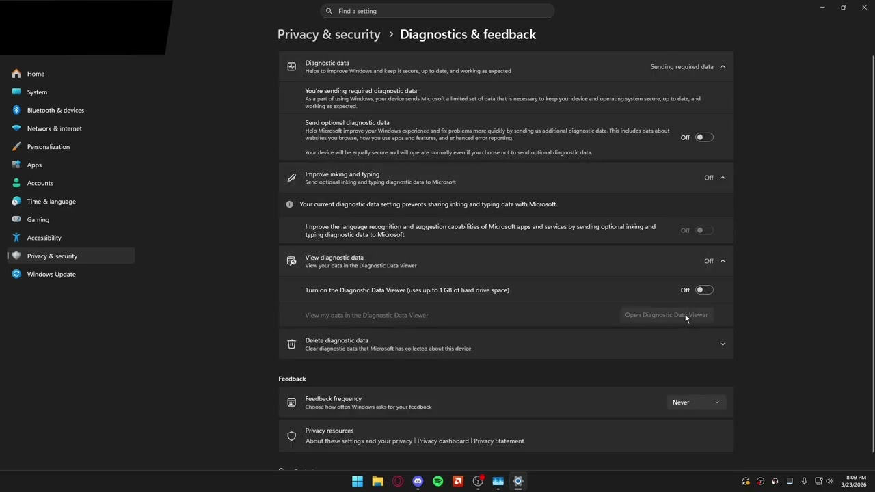Click the search magnifier icon
The height and width of the screenshot is (492, 875).
point(329,11)
